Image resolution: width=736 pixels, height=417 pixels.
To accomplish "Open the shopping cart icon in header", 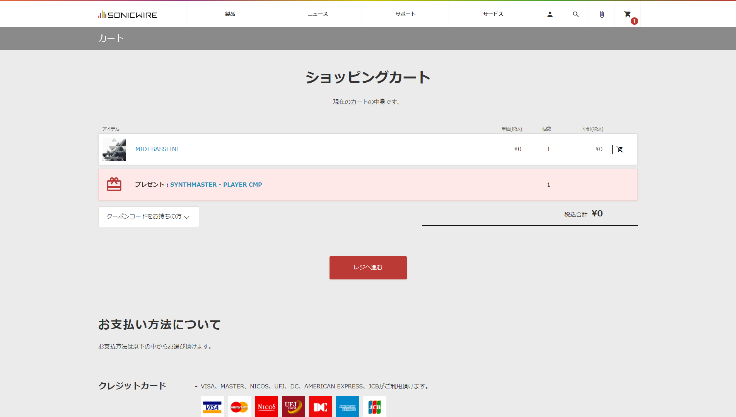I will (x=627, y=14).
